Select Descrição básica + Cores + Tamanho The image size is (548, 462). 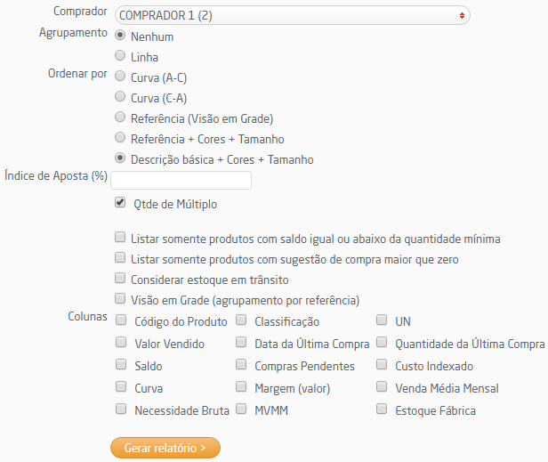coord(120,158)
